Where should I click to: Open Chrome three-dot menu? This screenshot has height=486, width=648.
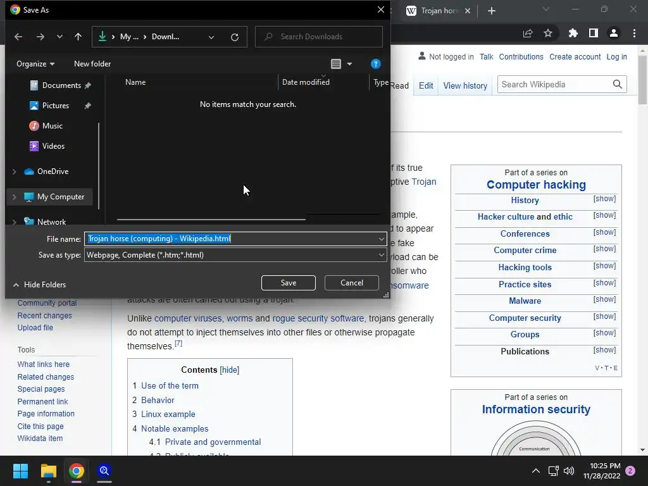tap(634, 34)
